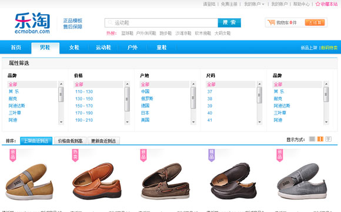Filter by shoe size 39
341x212 pixels.
tap(210, 106)
